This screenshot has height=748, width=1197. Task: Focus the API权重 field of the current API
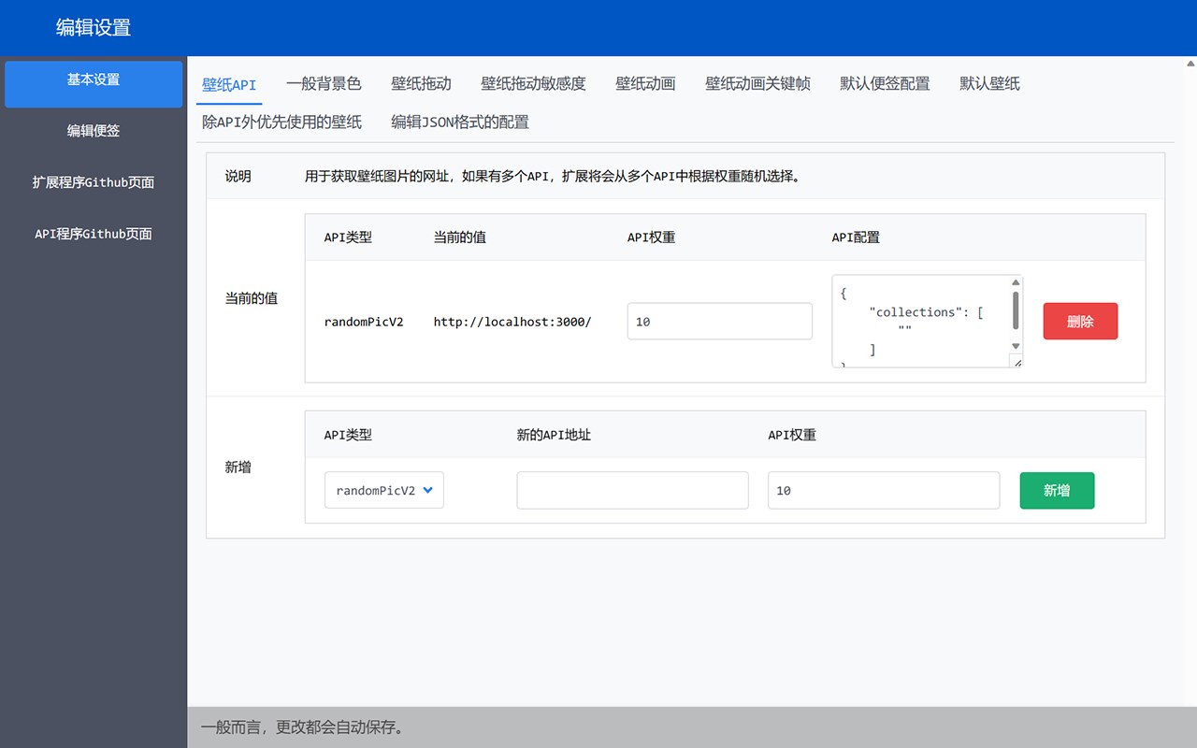point(719,322)
